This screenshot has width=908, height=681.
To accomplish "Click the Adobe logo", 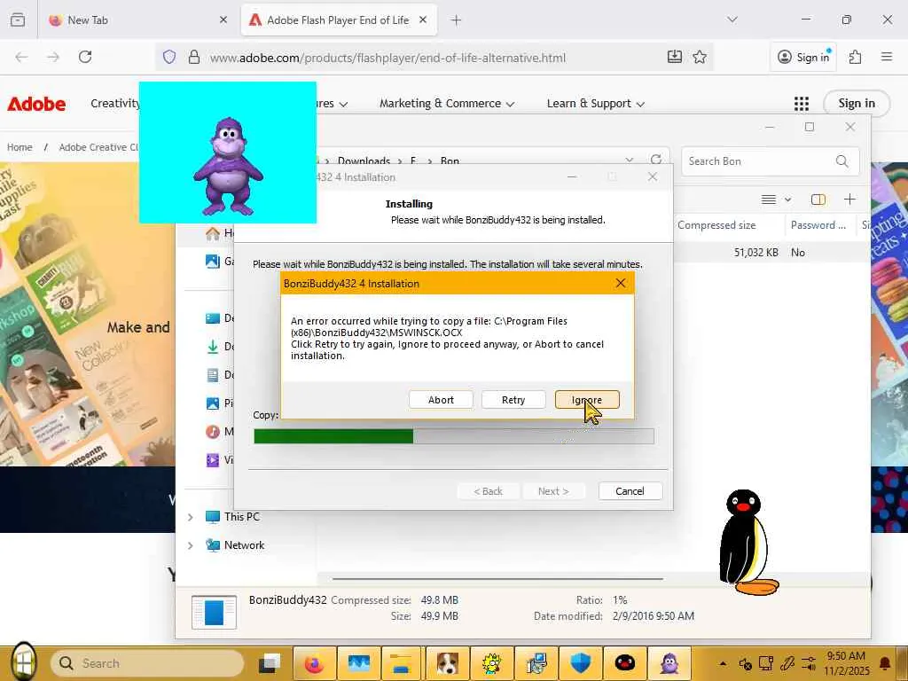I will coord(36,104).
